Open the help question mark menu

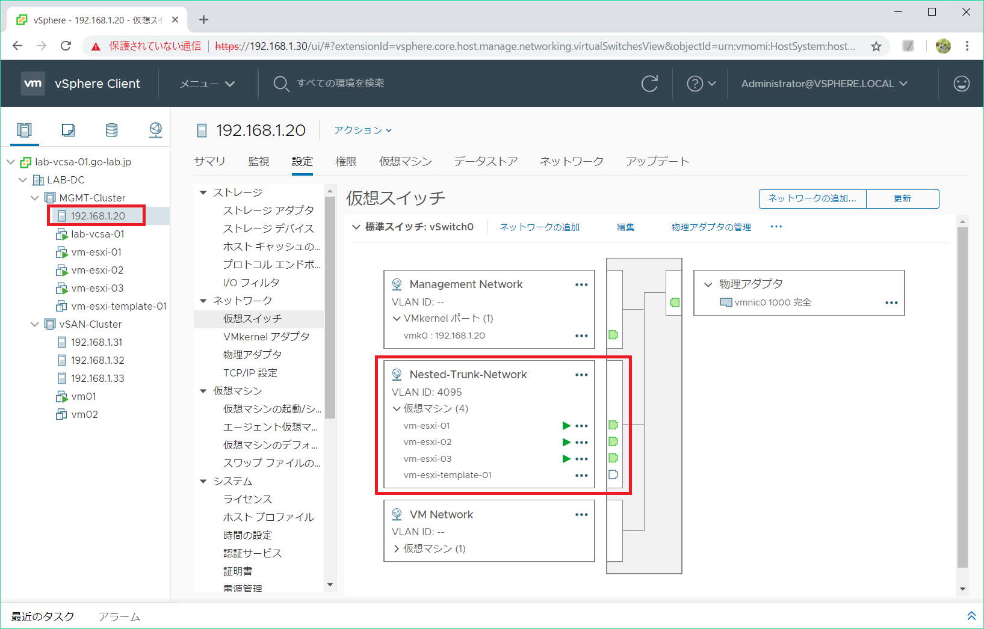701,84
